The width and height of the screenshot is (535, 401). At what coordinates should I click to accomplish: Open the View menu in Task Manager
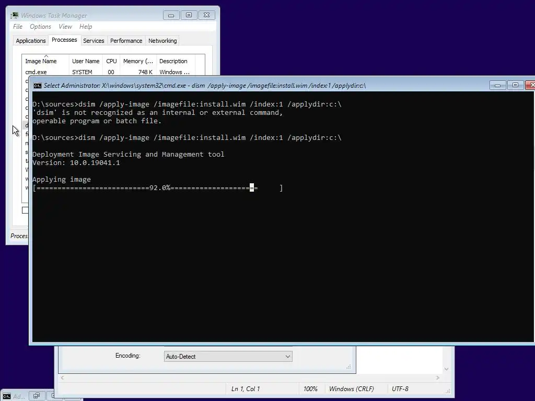[x=65, y=27]
